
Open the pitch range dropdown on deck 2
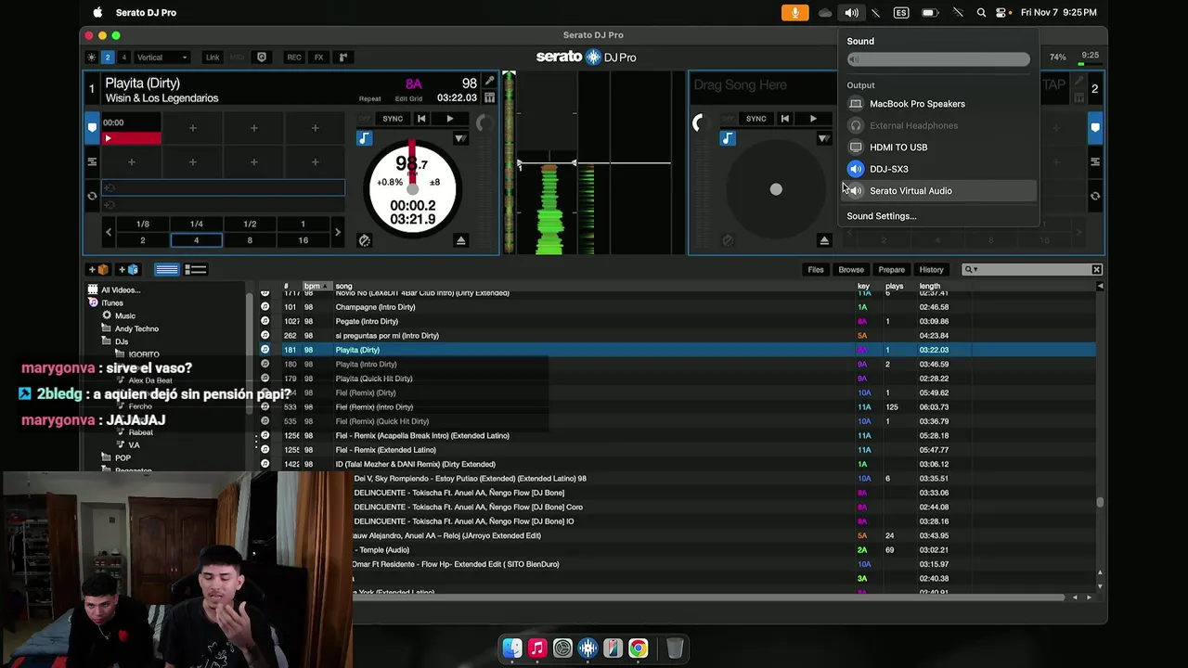823,138
